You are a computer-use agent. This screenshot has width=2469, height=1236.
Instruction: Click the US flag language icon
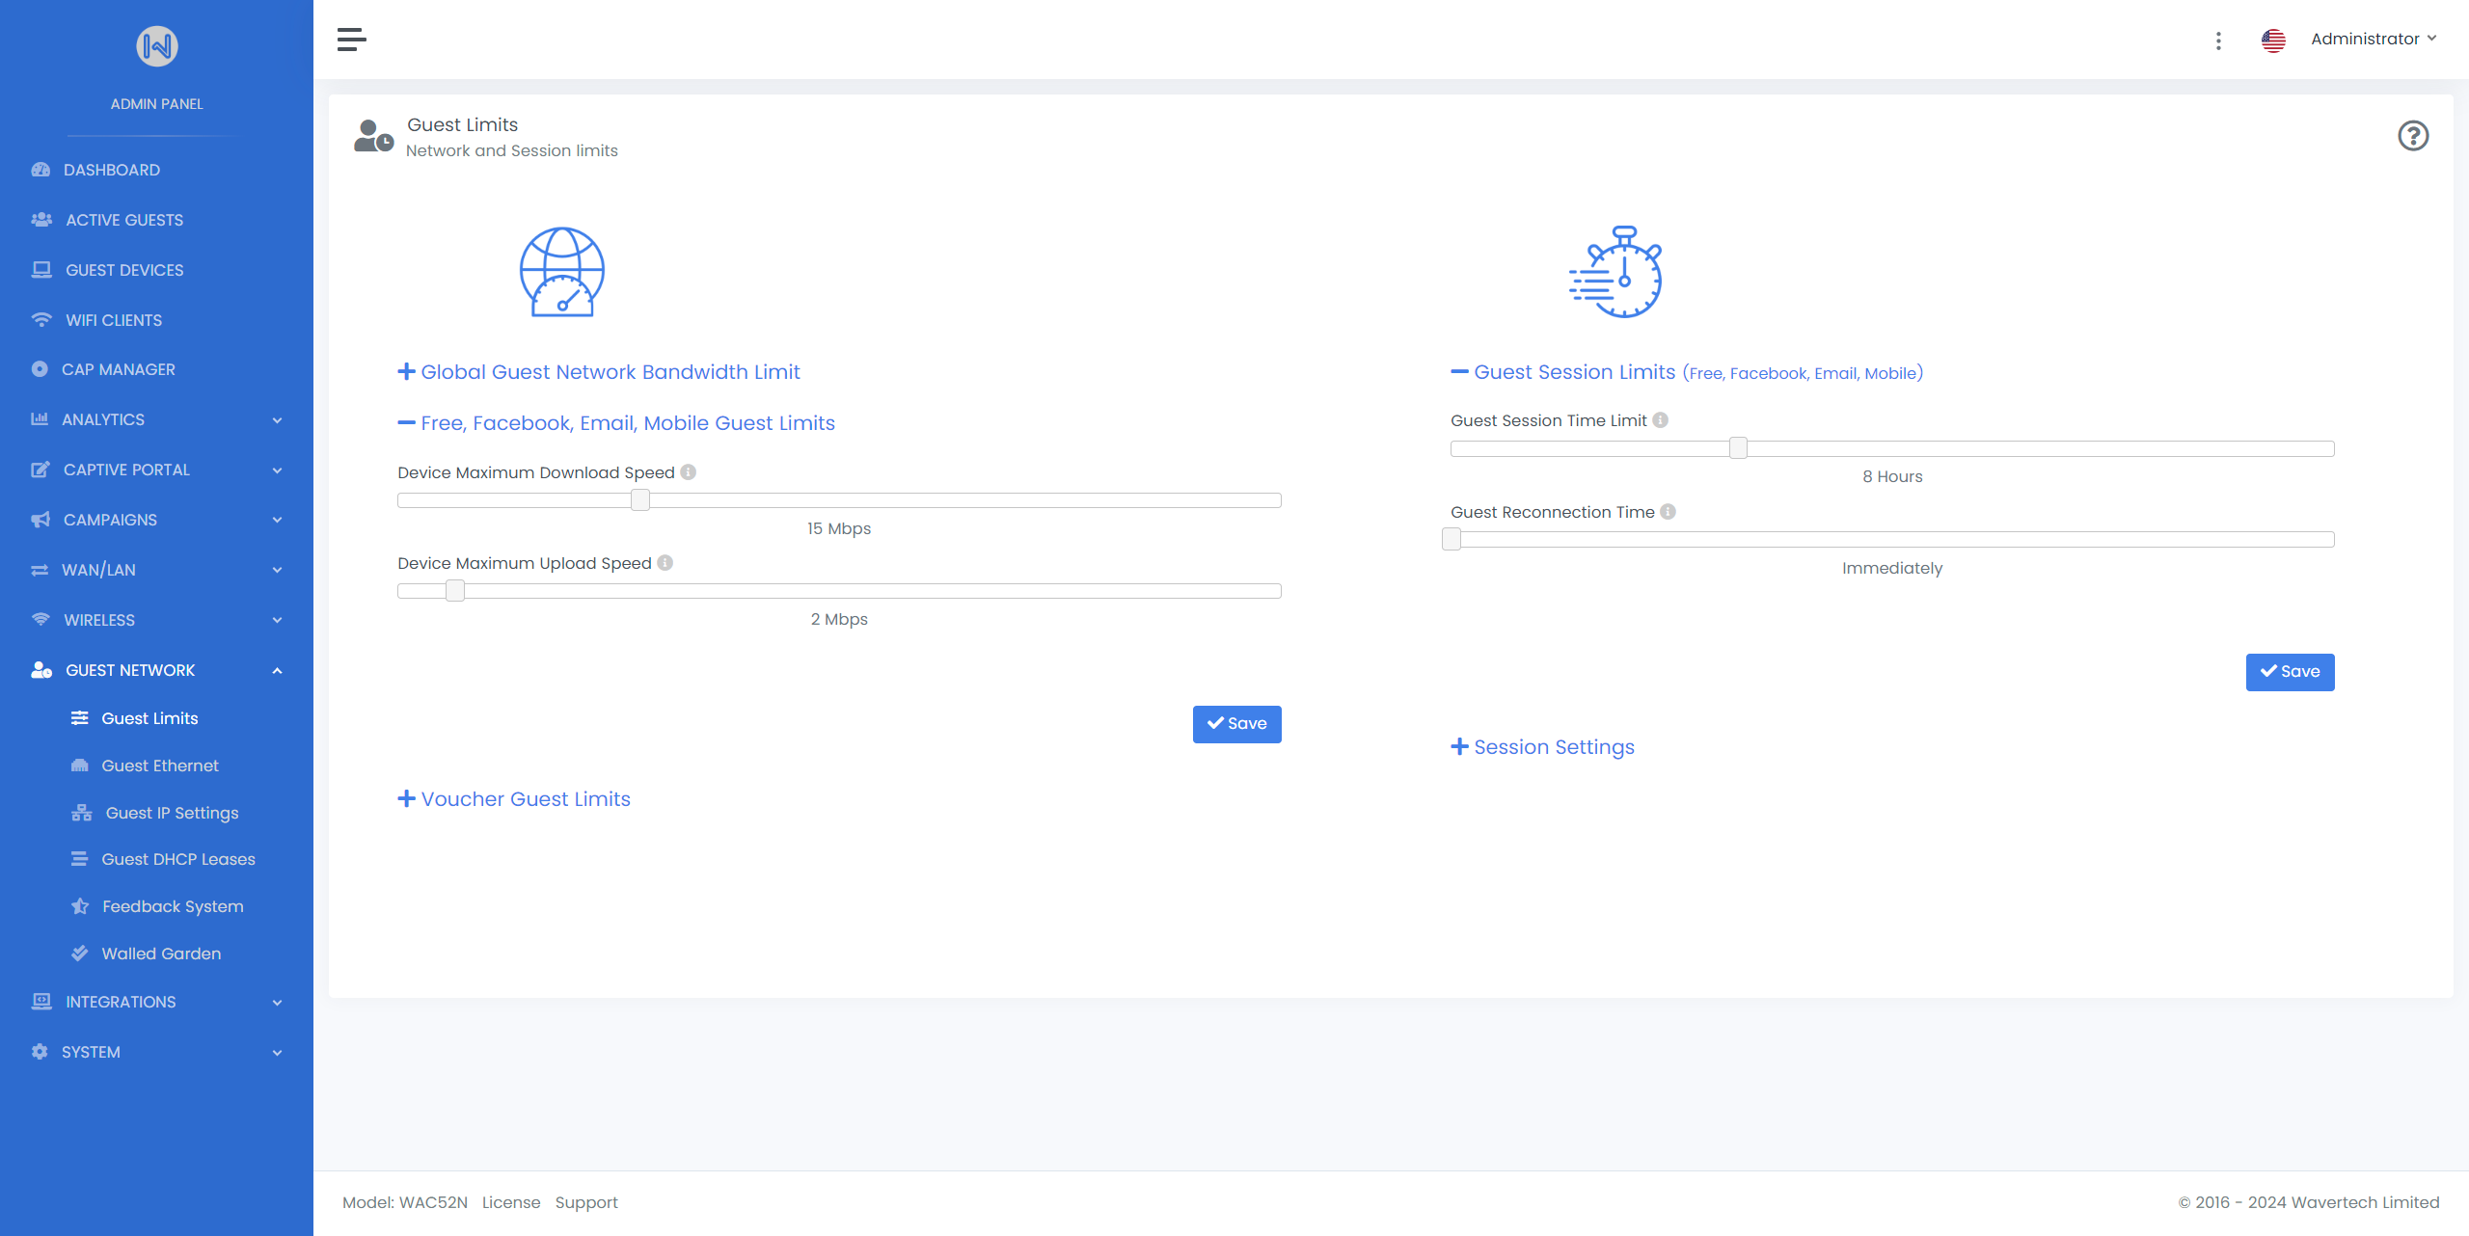(2273, 40)
